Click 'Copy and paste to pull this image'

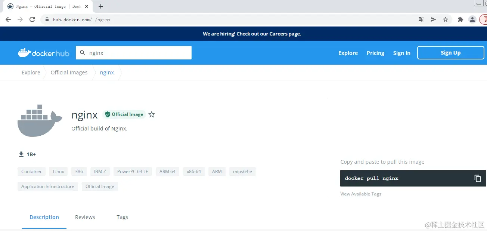[382, 162]
